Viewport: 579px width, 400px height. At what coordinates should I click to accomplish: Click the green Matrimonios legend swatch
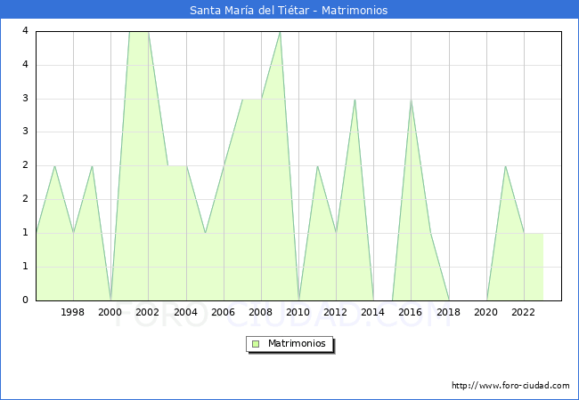coord(256,344)
